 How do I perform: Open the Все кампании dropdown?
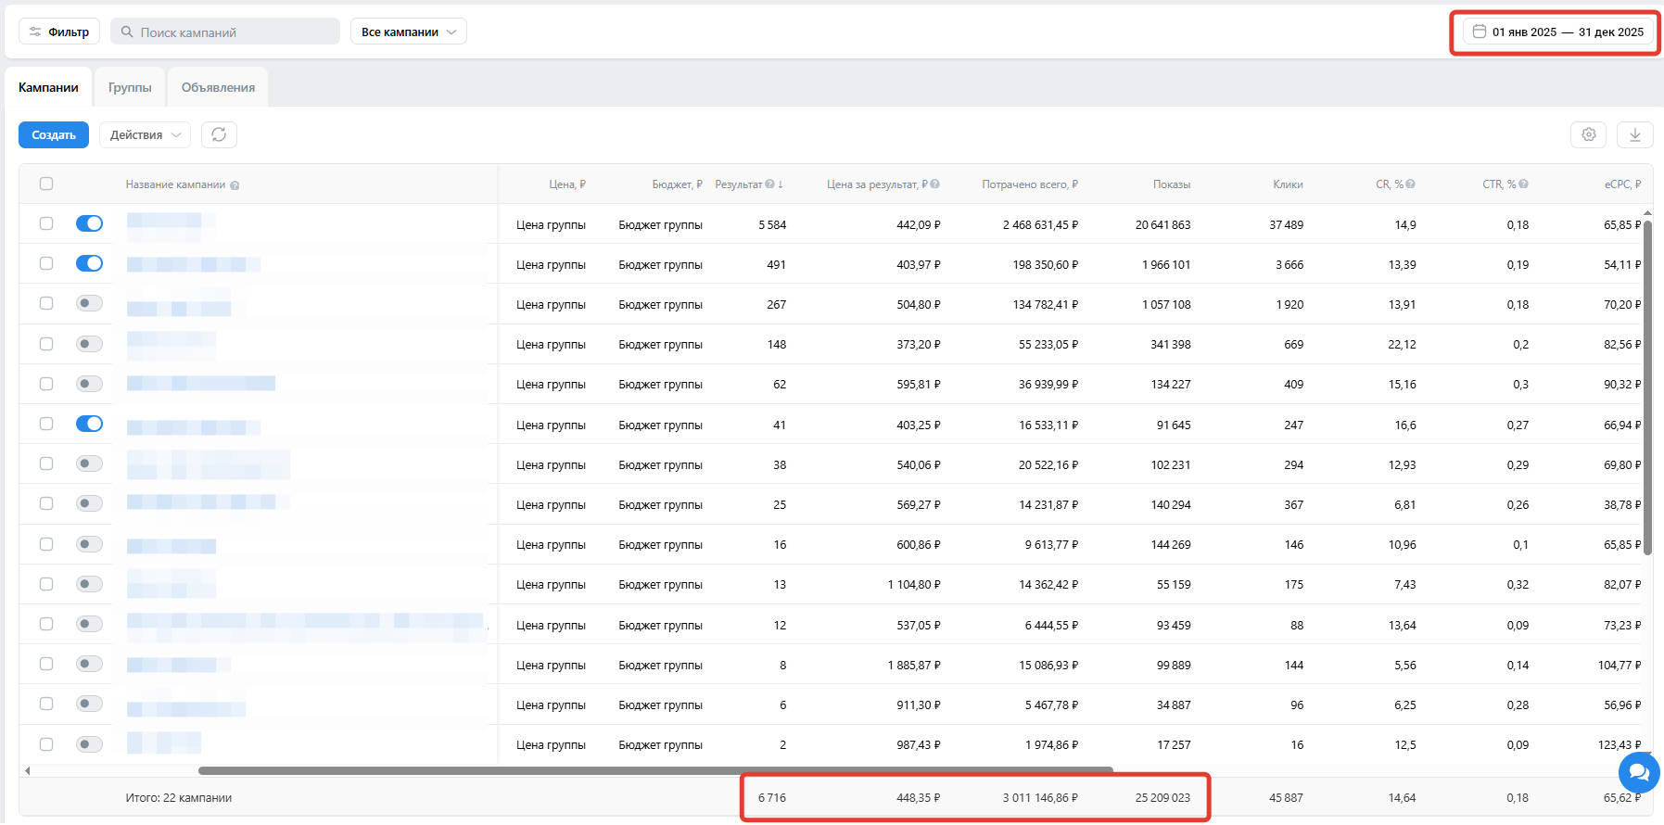click(408, 32)
